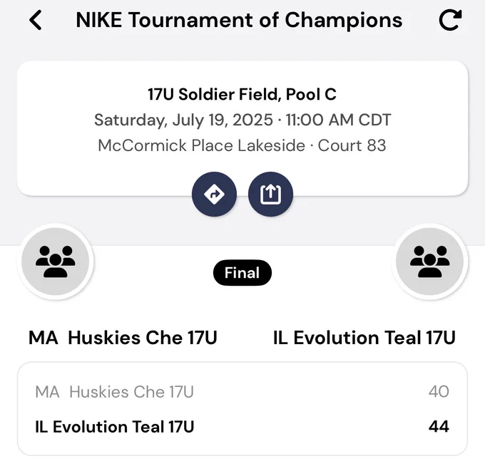Select IL Evolution Teal 17U team heading

tap(364, 338)
